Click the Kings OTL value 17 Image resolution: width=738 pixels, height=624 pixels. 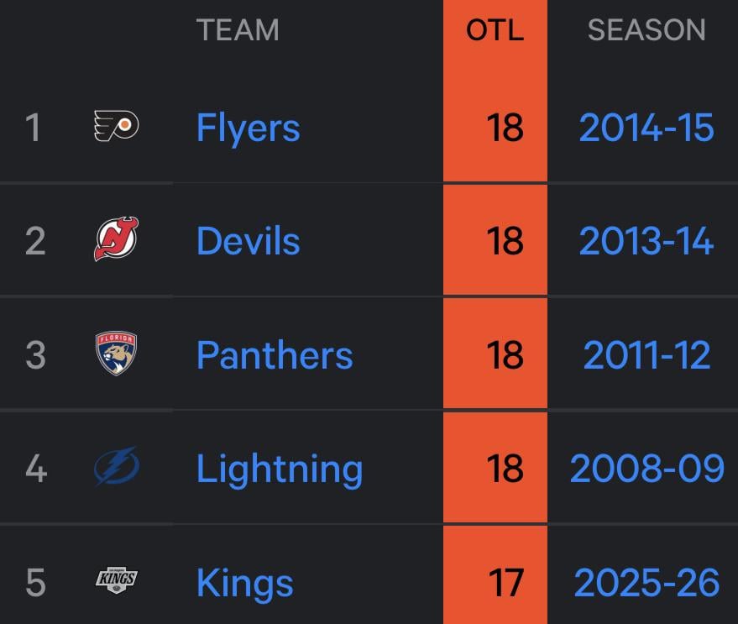tap(505, 582)
